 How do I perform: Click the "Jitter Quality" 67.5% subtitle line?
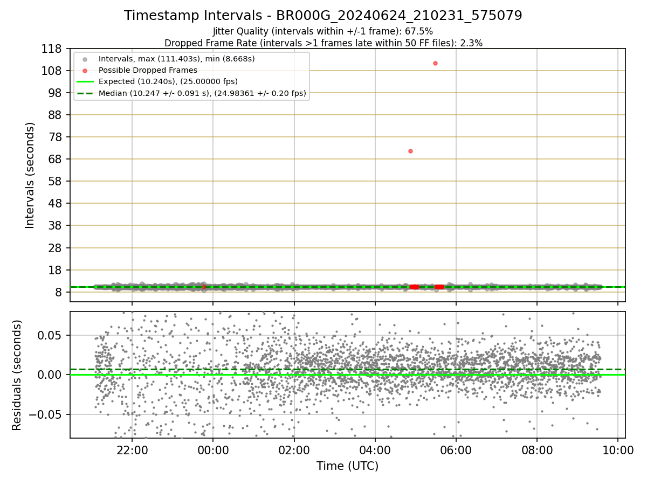click(323, 31)
